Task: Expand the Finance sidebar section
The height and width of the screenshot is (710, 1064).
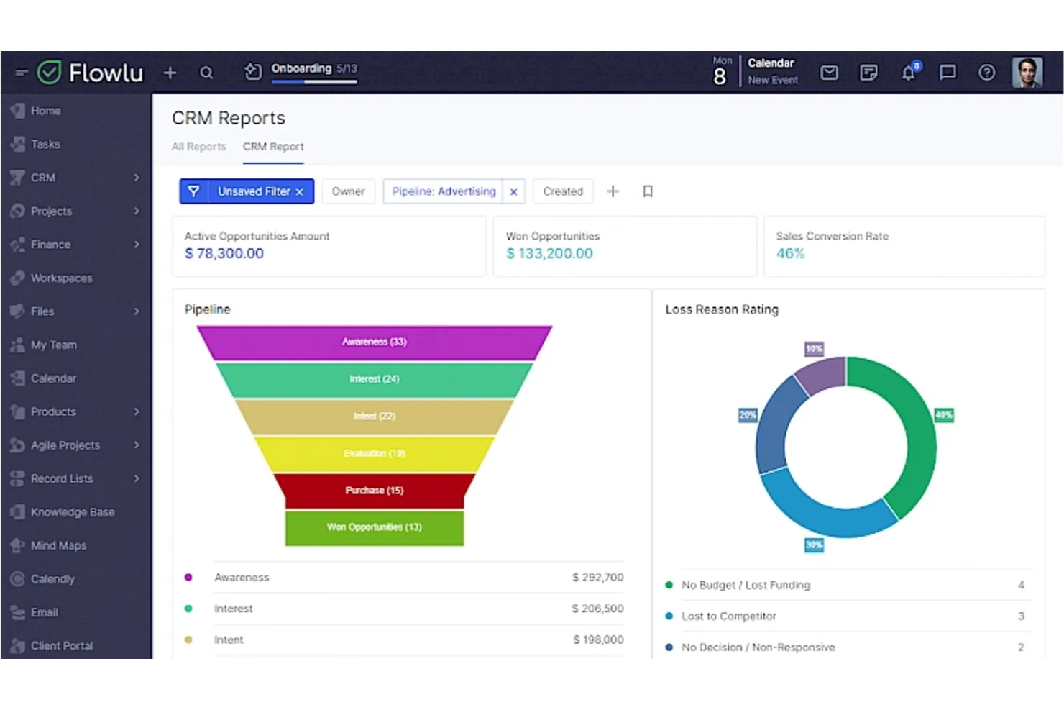Action: pyautogui.click(x=136, y=245)
